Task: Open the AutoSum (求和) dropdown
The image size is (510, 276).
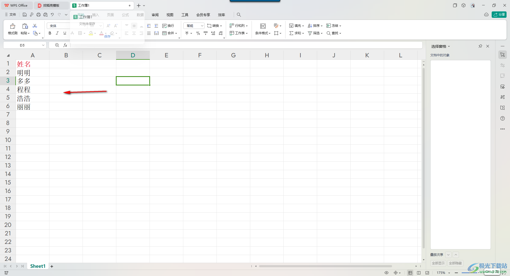Action: [296, 33]
